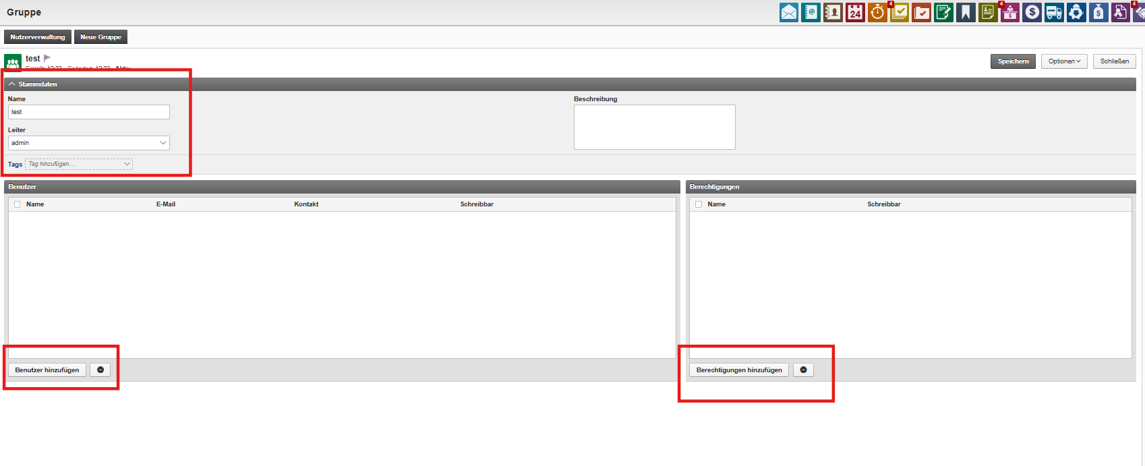Click the dollar coin icon
1145x466 pixels.
point(1032,12)
